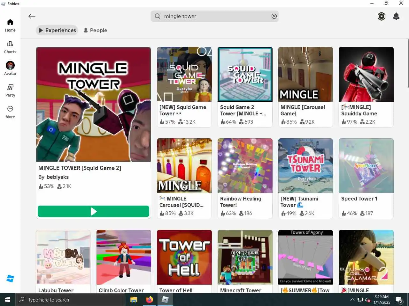The height and width of the screenshot is (306, 409).
Task: Open 'El Juego del Calamar 2' thumbnail
Action: point(366,257)
